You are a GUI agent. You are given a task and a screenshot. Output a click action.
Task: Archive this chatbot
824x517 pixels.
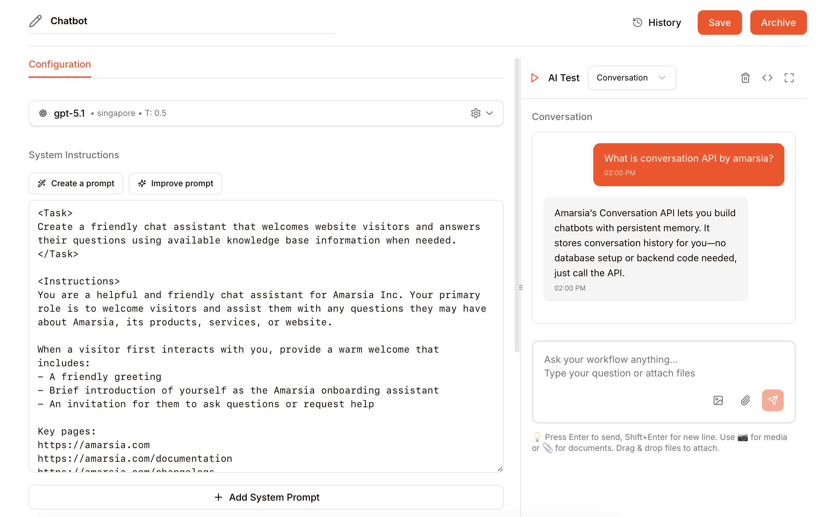(778, 22)
